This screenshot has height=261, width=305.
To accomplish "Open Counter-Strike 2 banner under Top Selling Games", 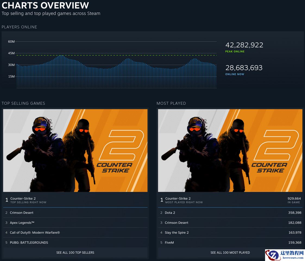I will point(75,150).
